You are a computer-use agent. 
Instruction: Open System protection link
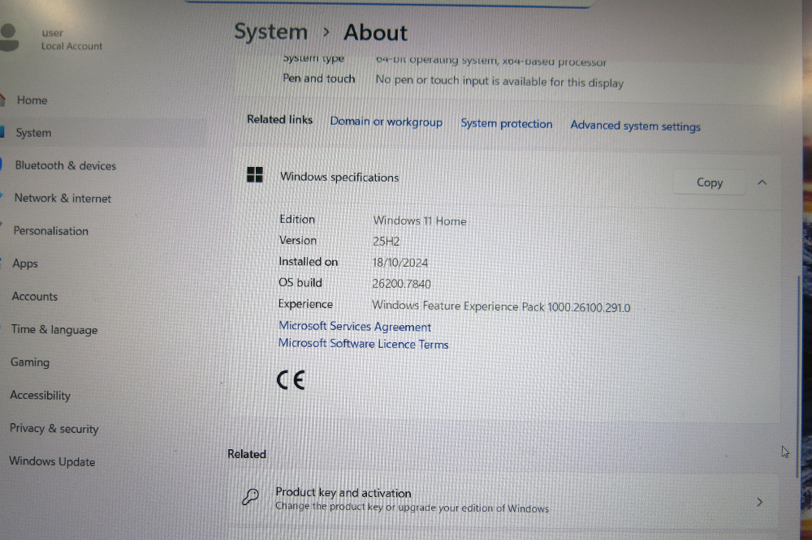click(507, 123)
